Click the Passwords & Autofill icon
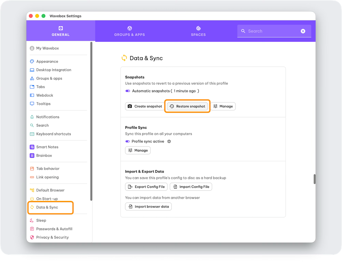This screenshot has width=342, height=263. pyautogui.click(x=32, y=229)
